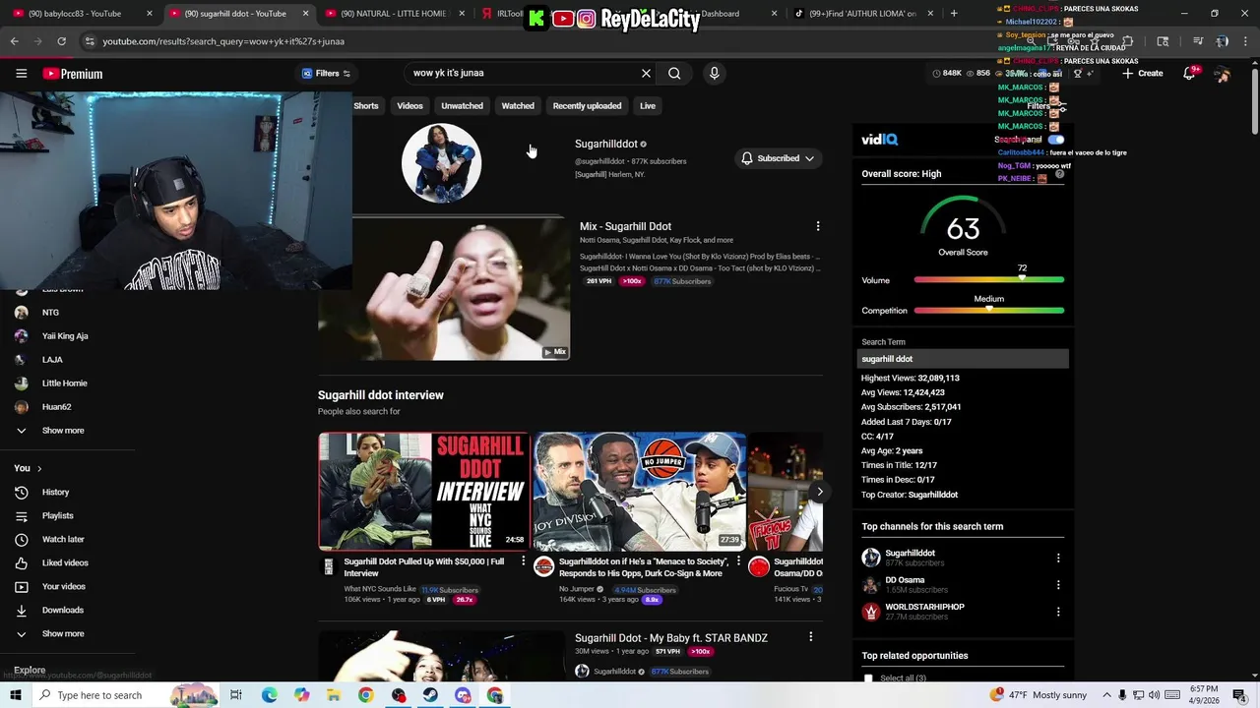The width and height of the screenshot is (1260, 708).
Task: Select the Unwatched filter chip
Action: [x=462, y=106]
